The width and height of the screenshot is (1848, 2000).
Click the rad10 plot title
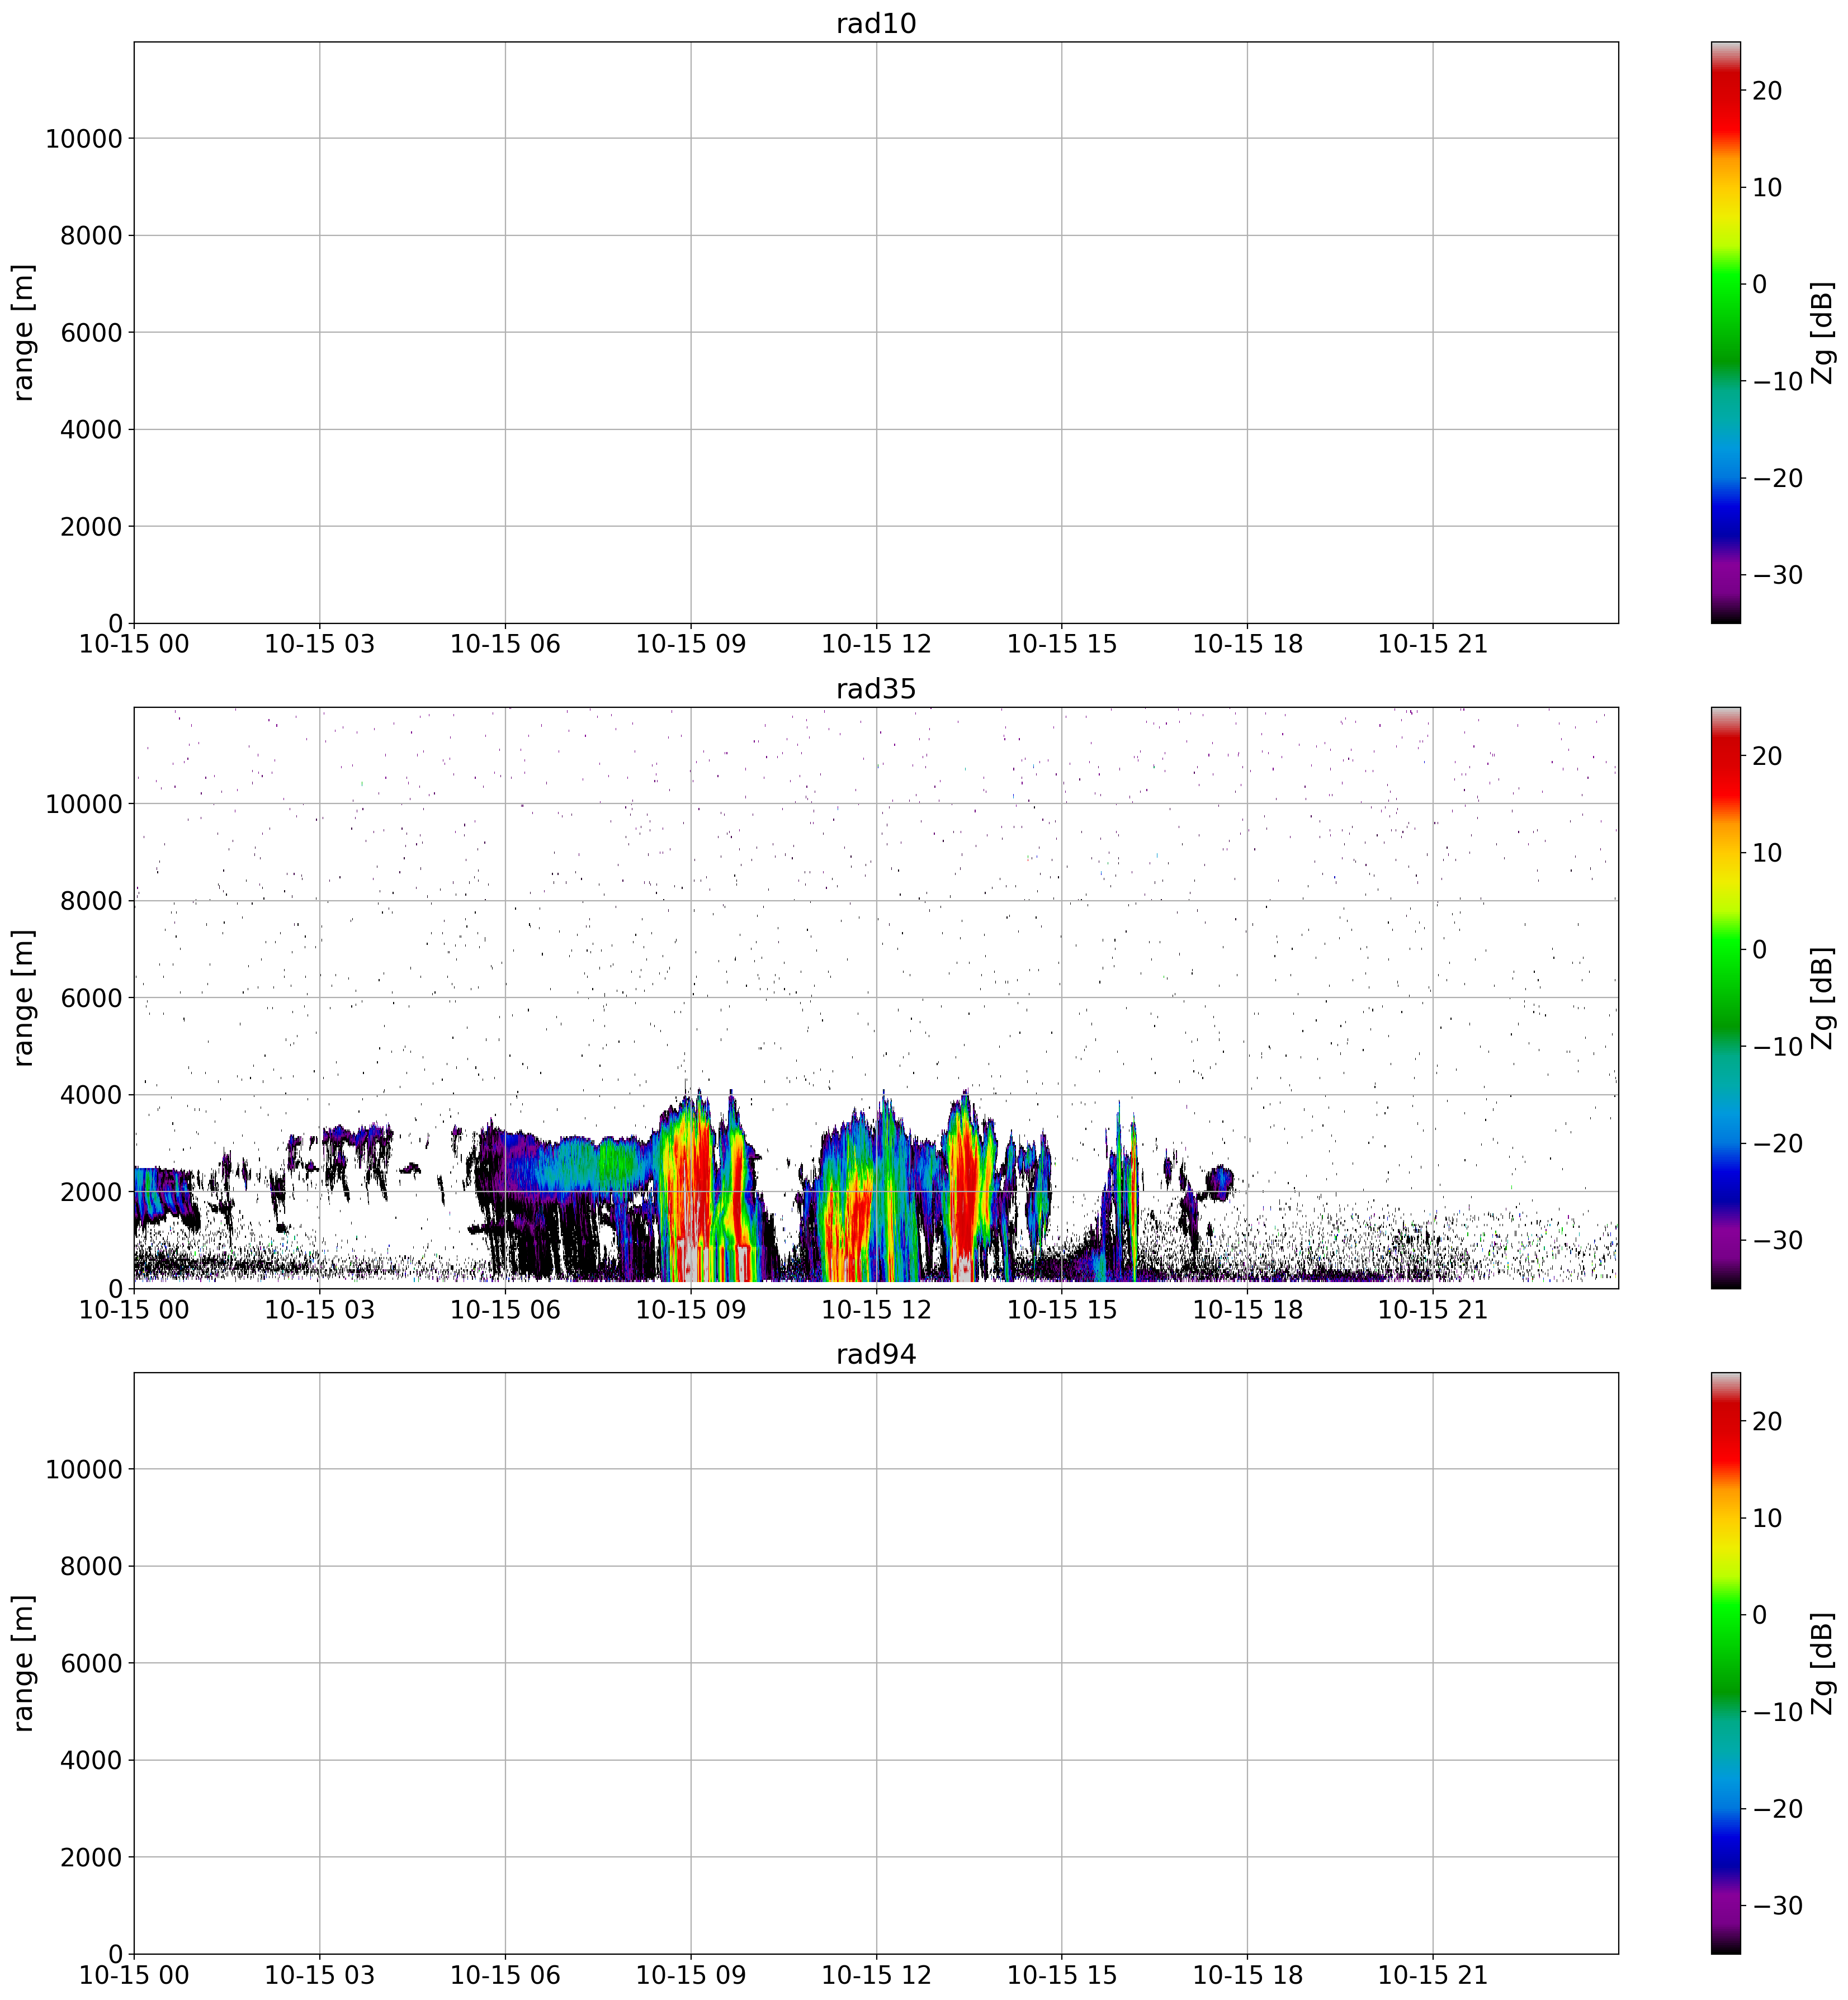click(x=876, y=24)
